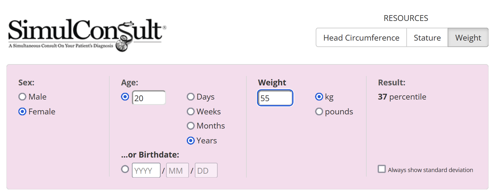The height and width of the screenshot is (193, 495).
Task: Set the age unit to Days
Action: [x=191, y=97]
